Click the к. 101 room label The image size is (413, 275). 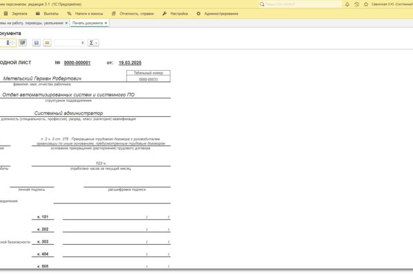pyautogui.click(x=43, y=217)
